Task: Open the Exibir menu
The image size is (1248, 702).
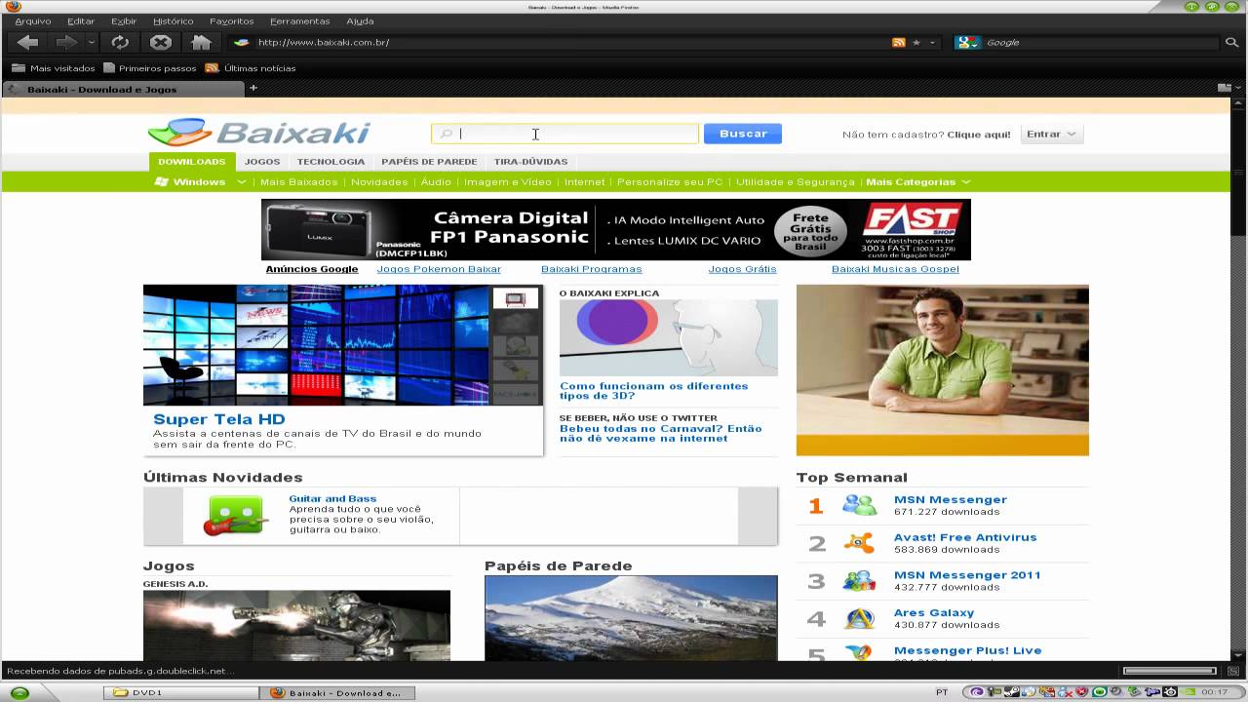Action: [x=124, y=20]
